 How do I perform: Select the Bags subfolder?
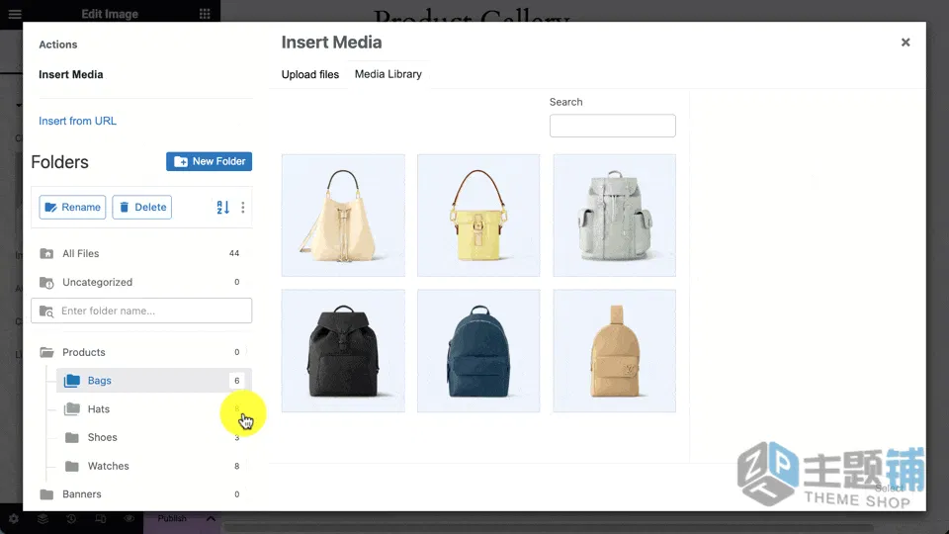click(x=154, y=380)
